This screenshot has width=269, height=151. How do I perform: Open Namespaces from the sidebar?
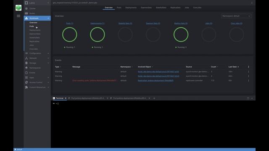tap(35, 68)
